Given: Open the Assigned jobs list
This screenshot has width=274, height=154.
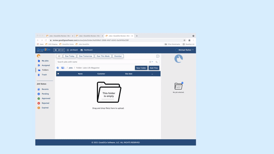Looking at the screenshot, I should pyautogui.click(x=44, y=65).
